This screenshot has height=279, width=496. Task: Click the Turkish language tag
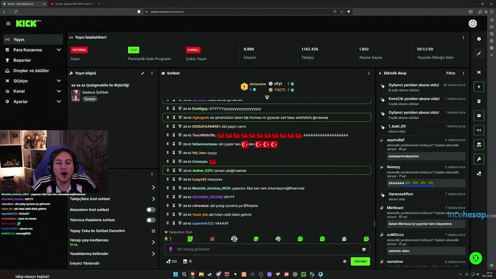pos(90,99)
